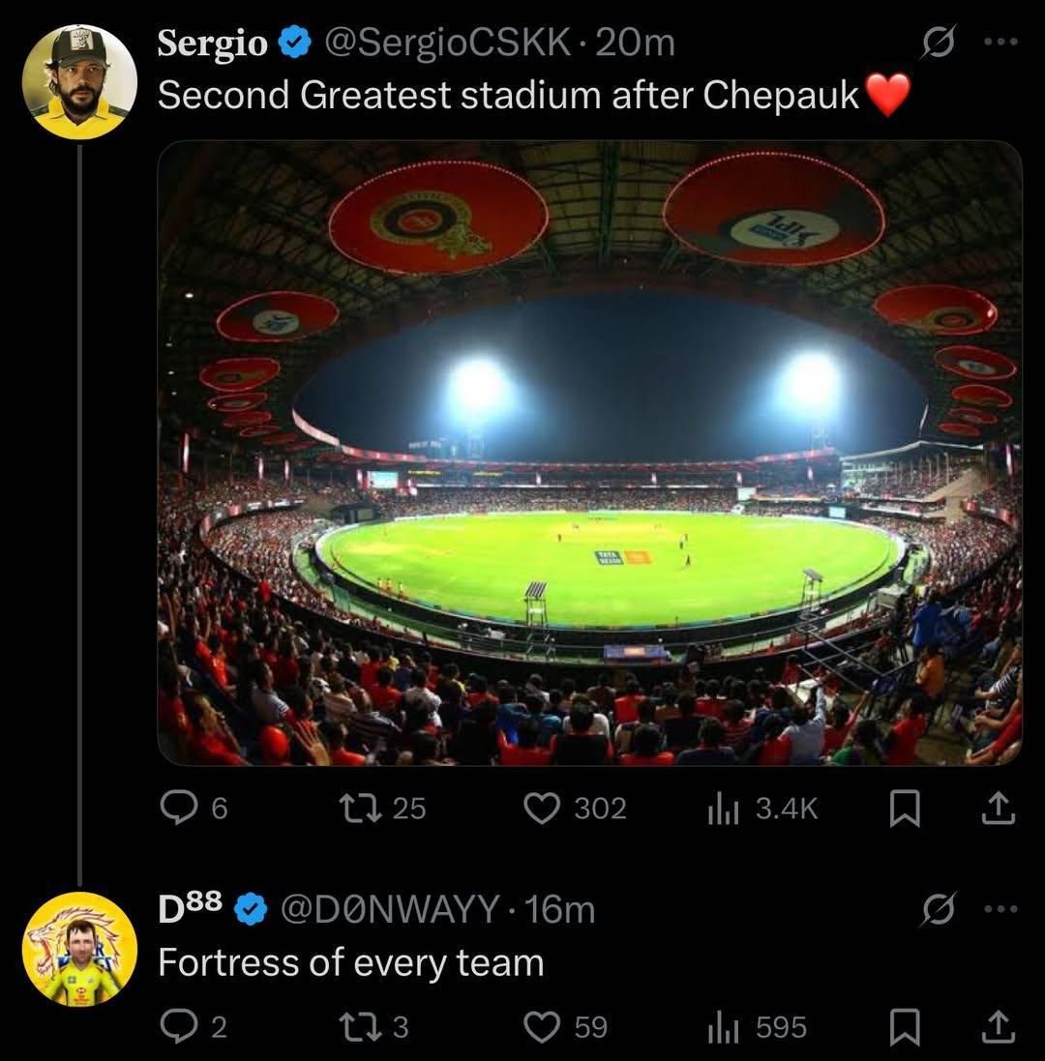Reply to D88's Fortress comment
Image resolution: width=1045 pixels, height=1061 pixels.
179,1027
